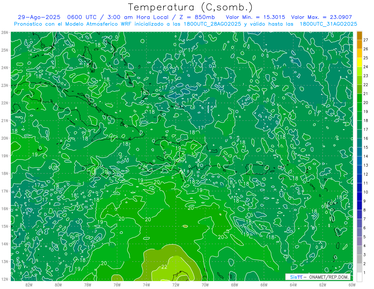Click the colorbar value '24'
Image resolution: width=374 pixels, height=289 pixels.
tap(366, 67)
